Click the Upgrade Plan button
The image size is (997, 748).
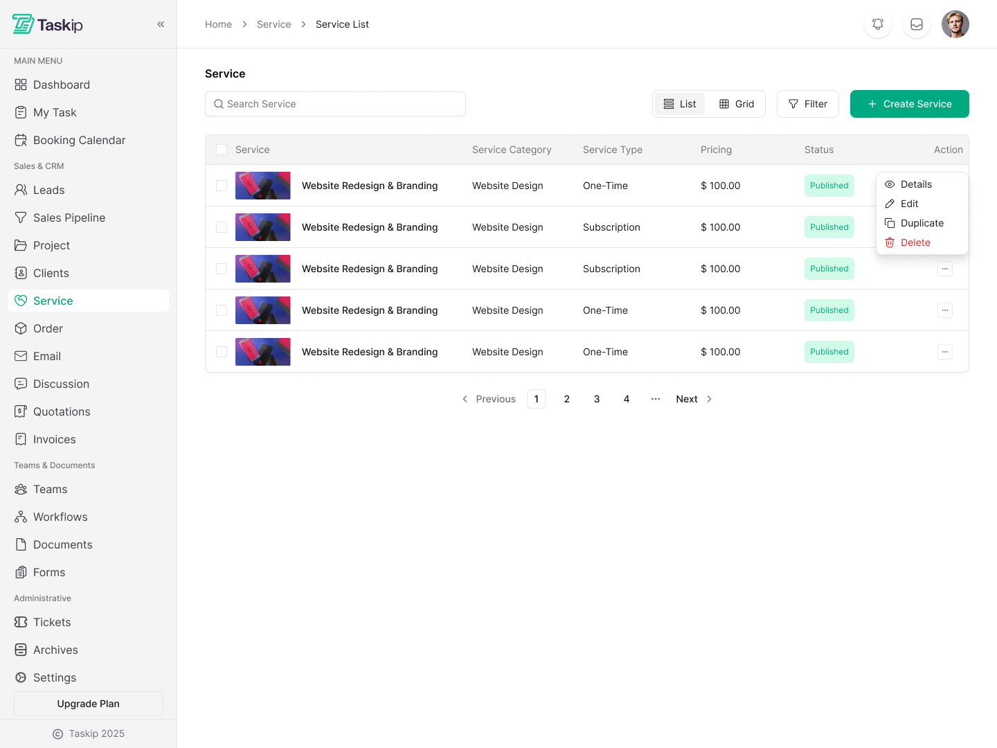(x=89, y=704)
